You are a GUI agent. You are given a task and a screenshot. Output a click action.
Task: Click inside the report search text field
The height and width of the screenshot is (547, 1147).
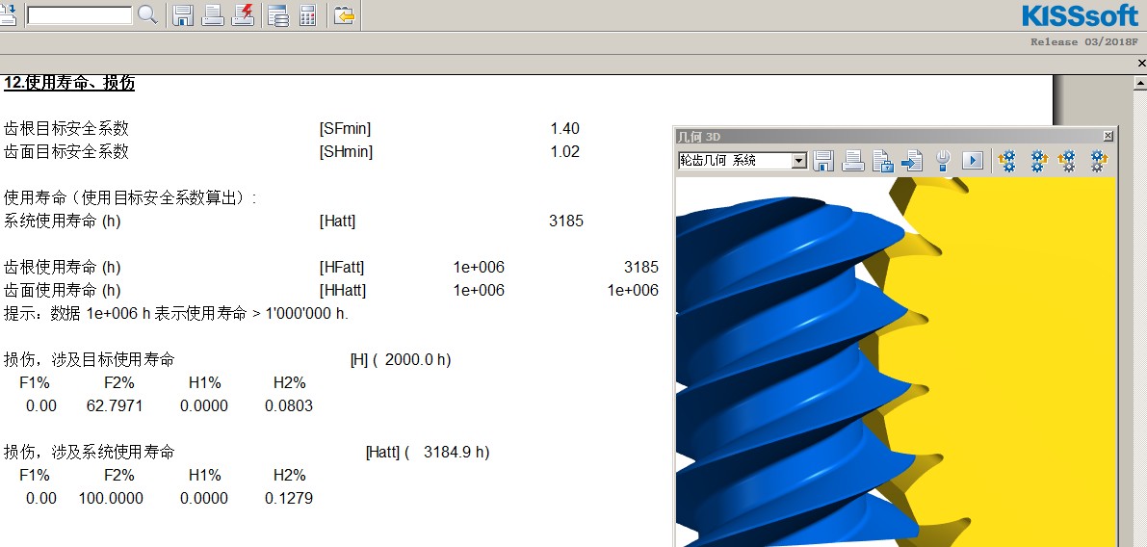79,15
